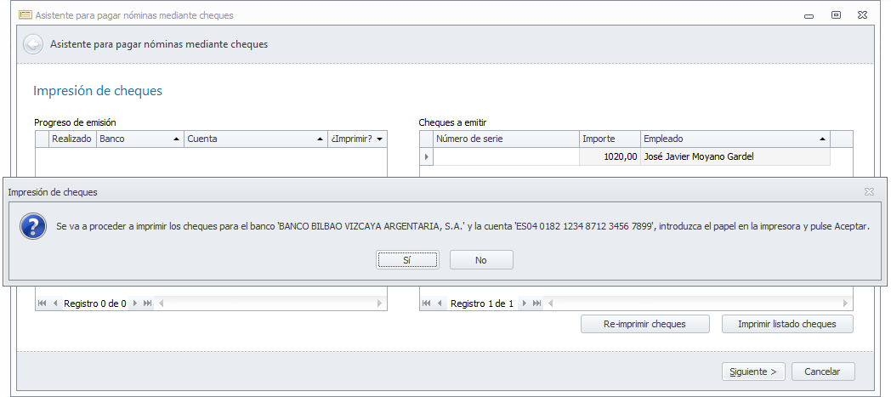Go to first record in Cheques navigator
This screenshot has height=397, width=891.
coord(427,303)
